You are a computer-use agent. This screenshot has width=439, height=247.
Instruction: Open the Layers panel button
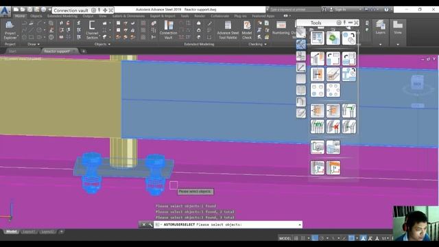[381, 27]
